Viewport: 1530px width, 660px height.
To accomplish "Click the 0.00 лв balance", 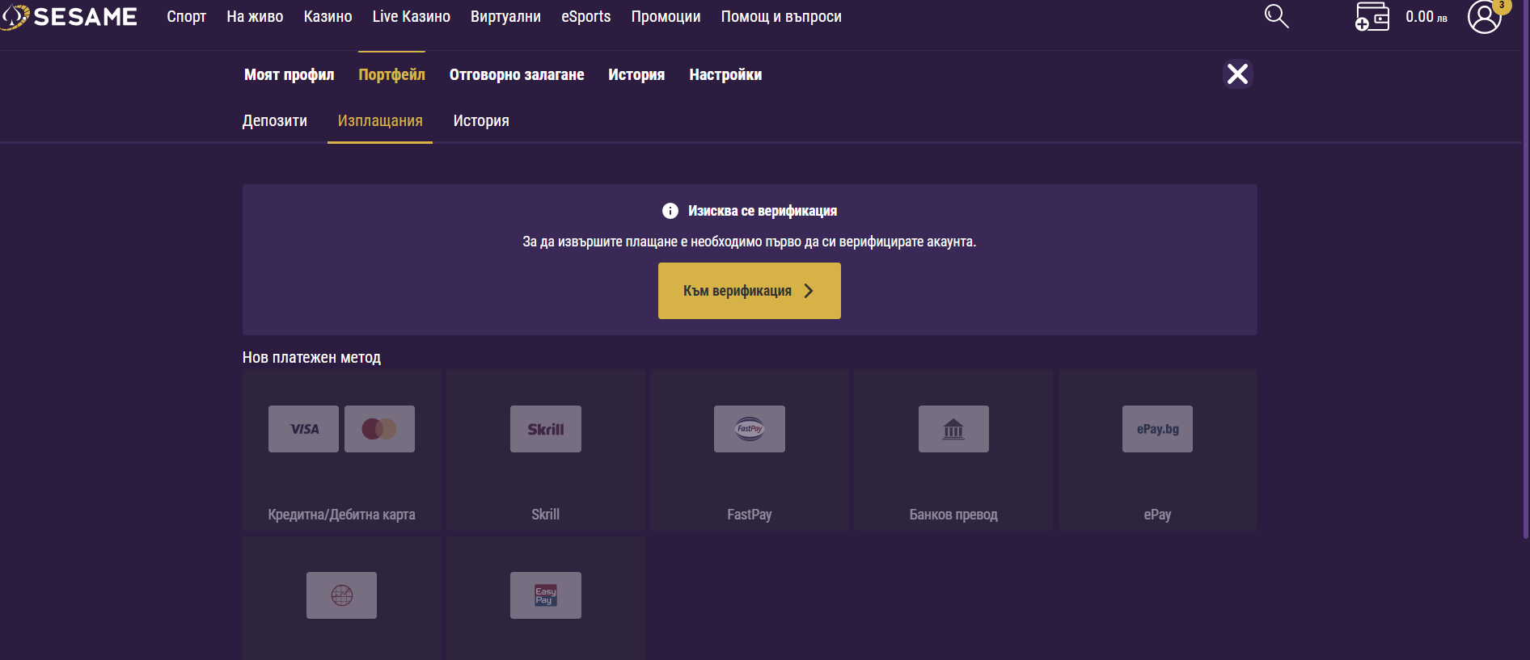I will coord(1426,17).
